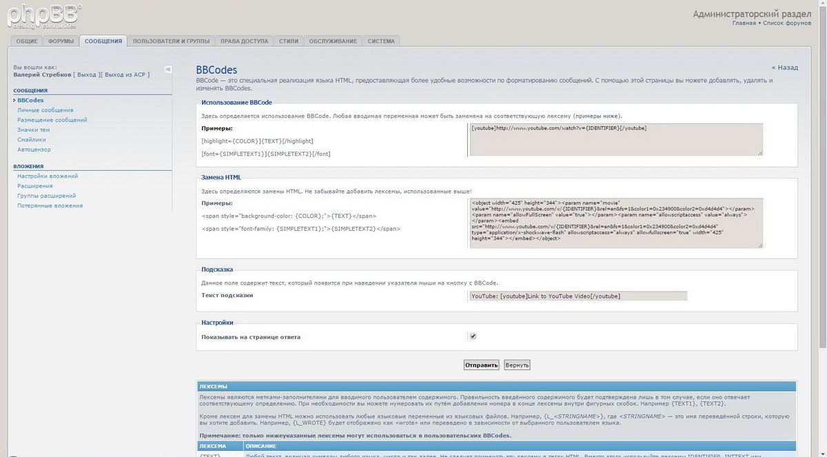Focus the BBCode usage textarea with [youtube]
Image resolution: width=827 pixels, height=457 pixels.
[616, 139]
